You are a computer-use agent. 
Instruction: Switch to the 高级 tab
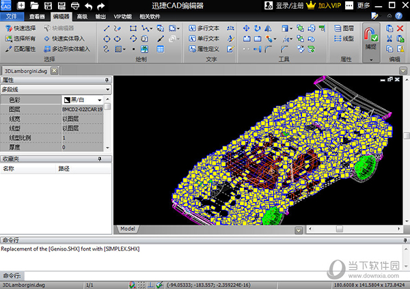82,16
